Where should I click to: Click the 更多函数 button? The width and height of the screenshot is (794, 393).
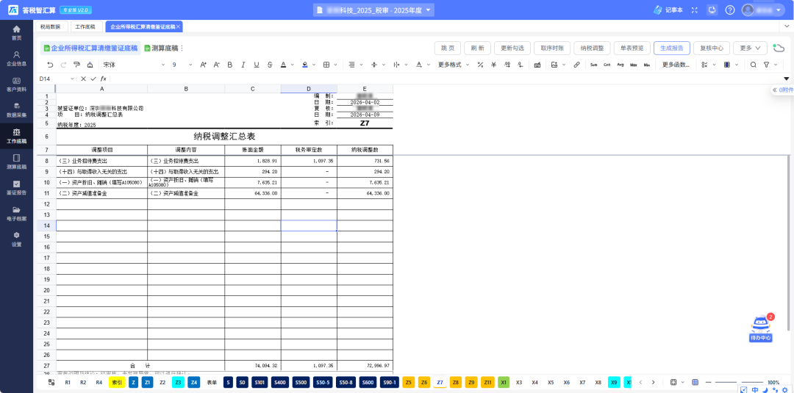point(676,65)
